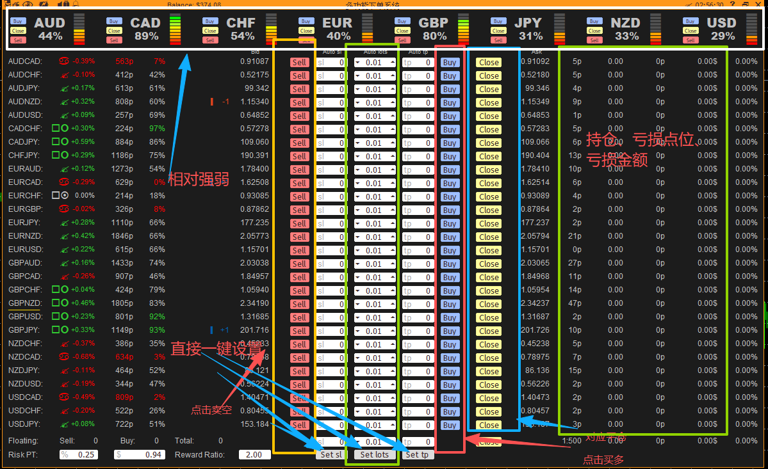Image resolution: width=768 pixels, height=469 pixels.
Task: Decrease AUDCAD lot size with down arrow
Action: tap(357, 63)
